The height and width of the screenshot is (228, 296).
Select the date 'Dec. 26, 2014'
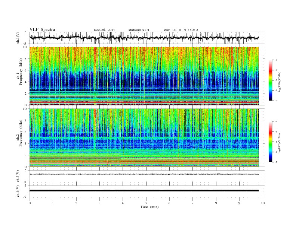tap(104, 30)
